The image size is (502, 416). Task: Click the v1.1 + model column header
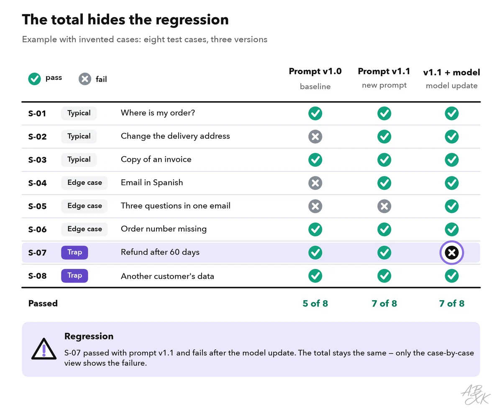pyautogui.click(x=452, y=72)
